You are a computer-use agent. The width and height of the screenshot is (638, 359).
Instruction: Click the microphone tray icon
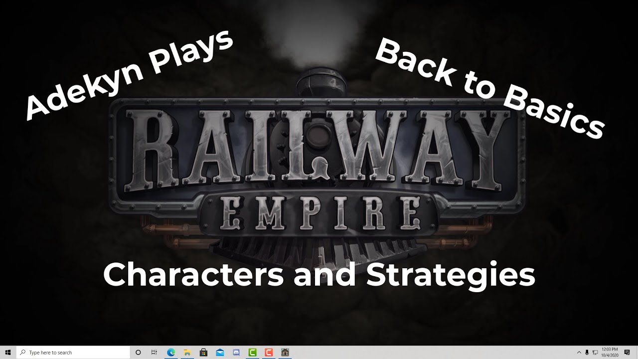pyautogui.click(x=587, y=353)
